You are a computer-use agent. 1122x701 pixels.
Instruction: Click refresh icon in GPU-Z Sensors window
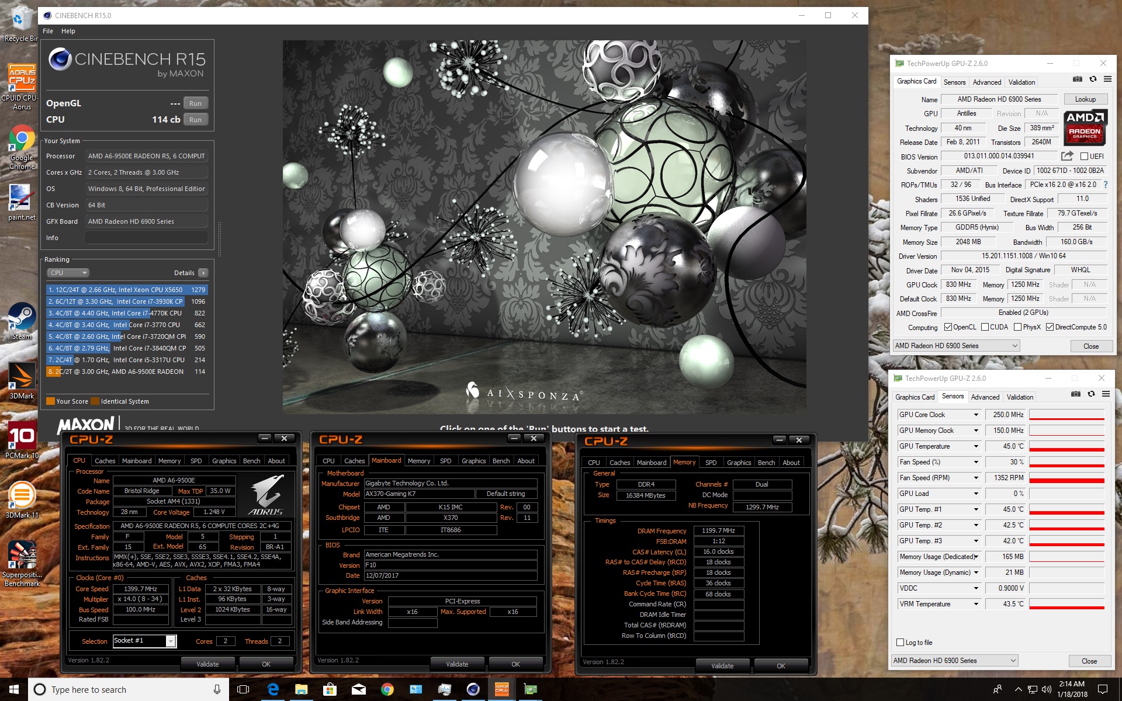pyautogui.click(x=1090, y=394)
